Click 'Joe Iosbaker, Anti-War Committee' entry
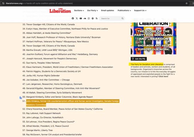This screenshot has width=194, height=137. [48, 80]
